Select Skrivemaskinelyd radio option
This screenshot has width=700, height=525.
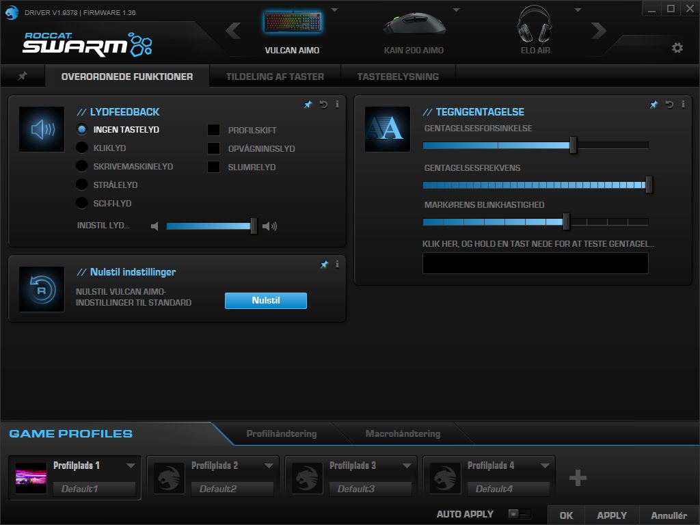click(x=82, y=166)
